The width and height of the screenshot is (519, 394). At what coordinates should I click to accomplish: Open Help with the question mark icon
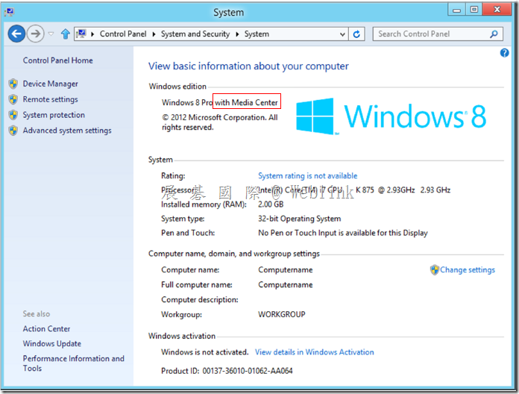click(504, 53)
